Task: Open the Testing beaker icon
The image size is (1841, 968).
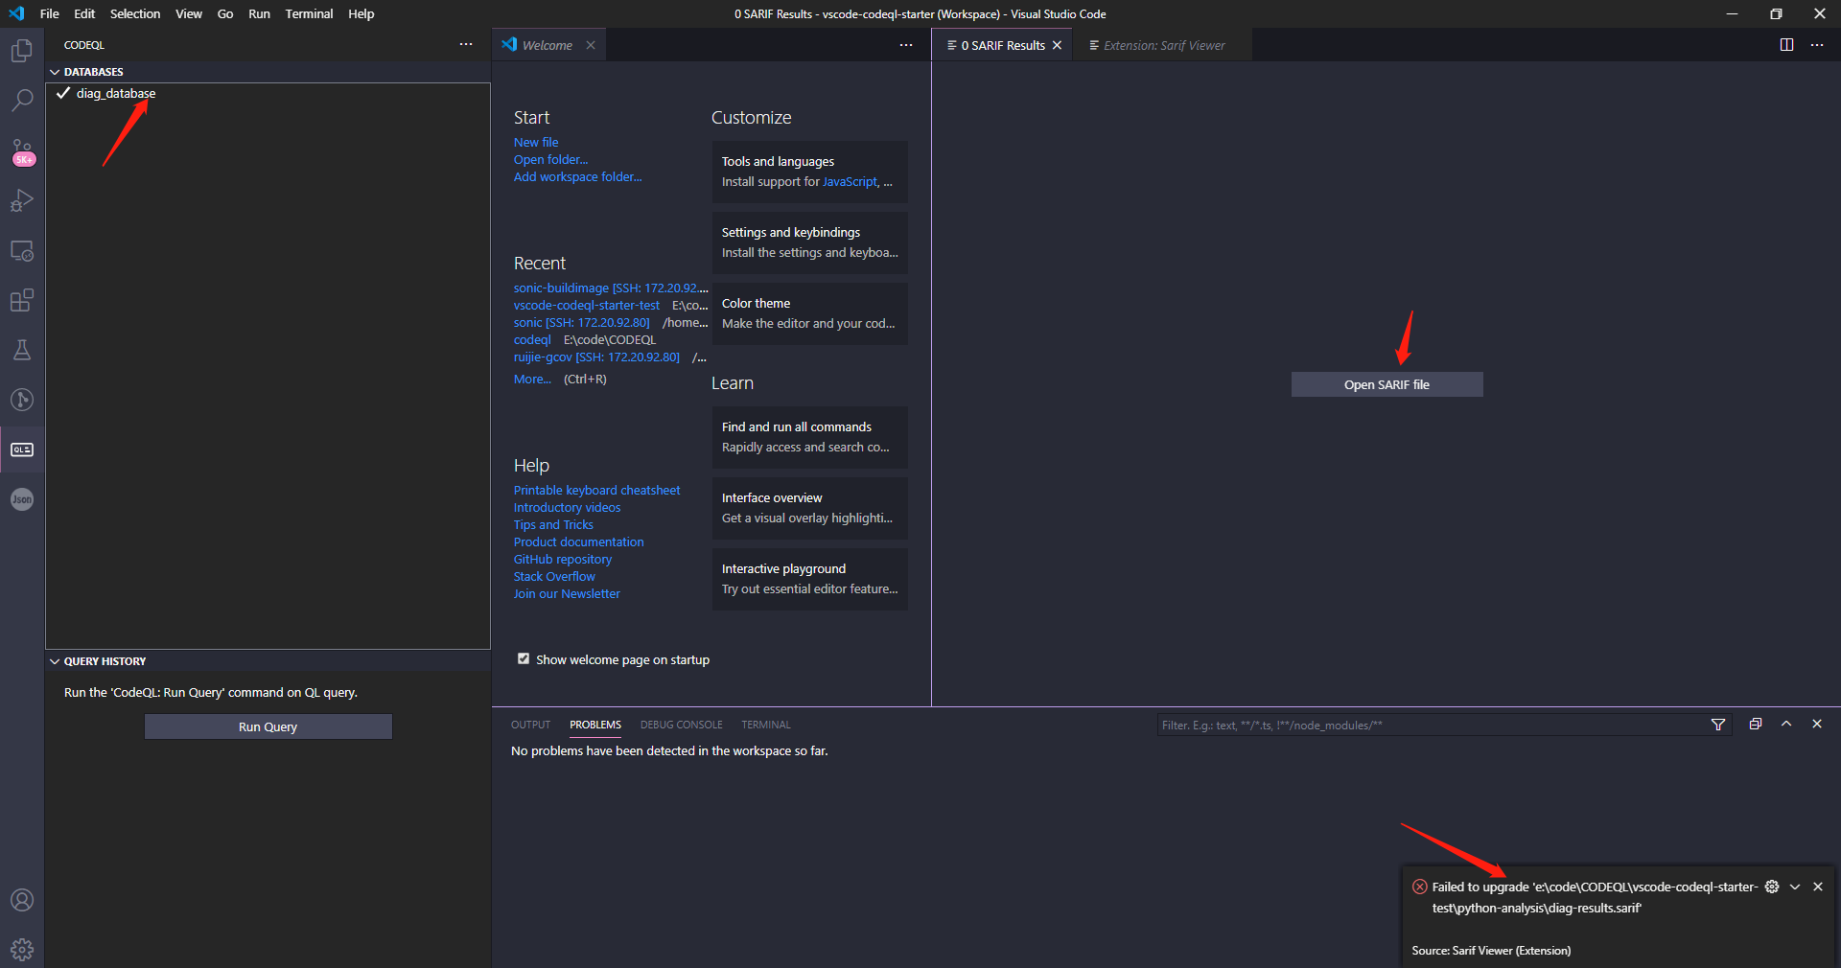Action: [x=21, y=350]
